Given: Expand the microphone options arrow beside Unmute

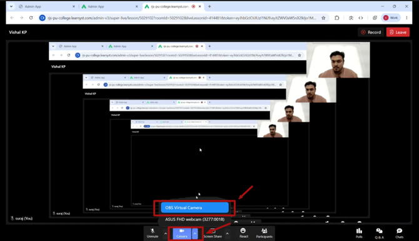Looking at the screenshot, I should pos(166,233).
